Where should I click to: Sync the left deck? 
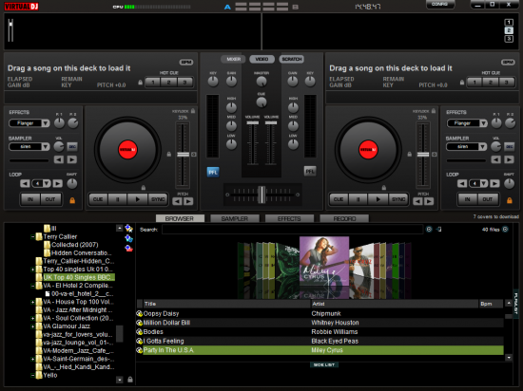point(158,199)
